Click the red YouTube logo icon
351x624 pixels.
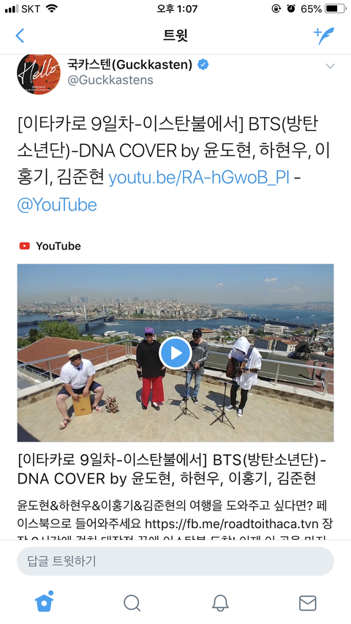click(25, 246)
